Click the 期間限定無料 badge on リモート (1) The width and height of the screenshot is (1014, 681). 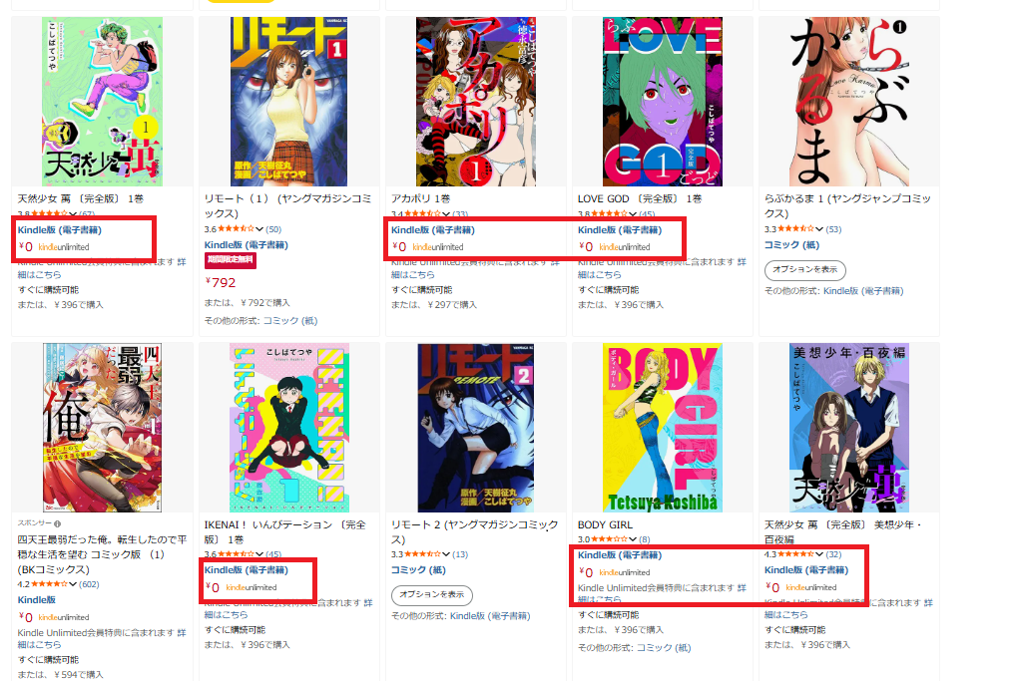pos(231,260)
